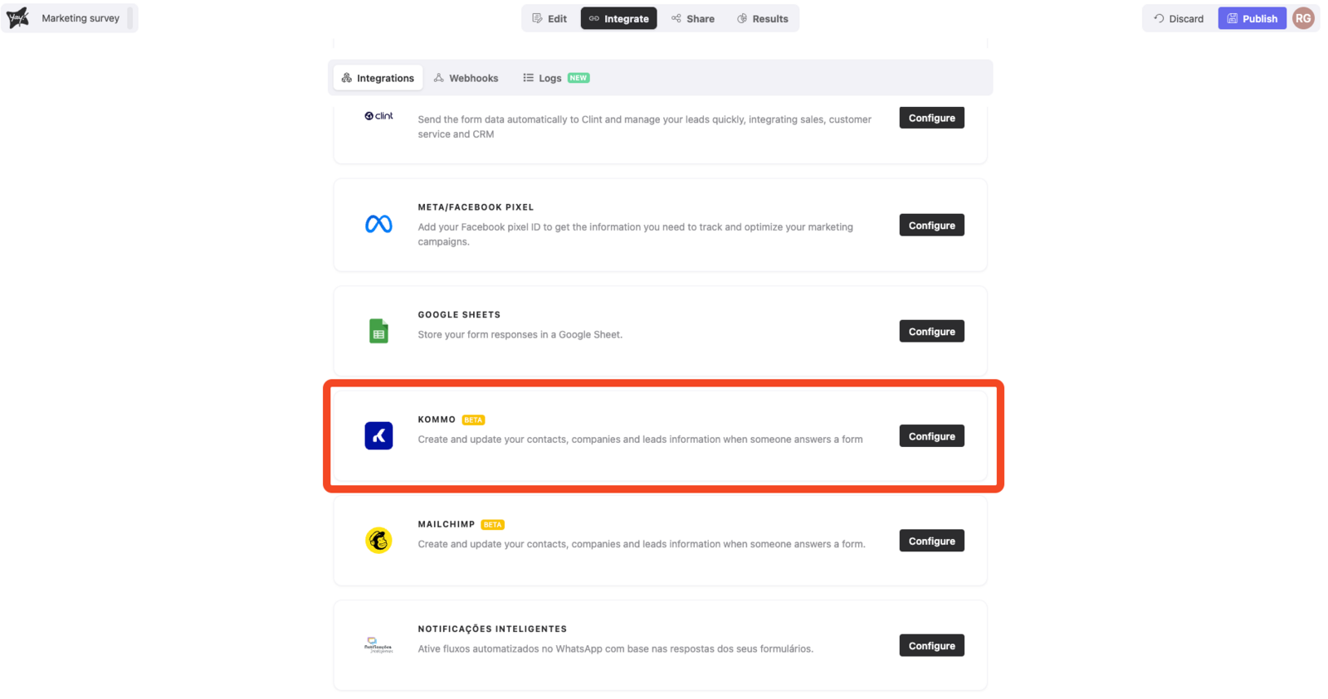Click the Notificações Inteligentes logo icon
The height and width of the screenshot is (699, 1328).
378,645
